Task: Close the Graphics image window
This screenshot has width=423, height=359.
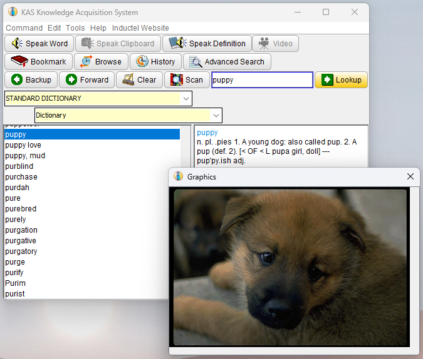Action: 410,176
